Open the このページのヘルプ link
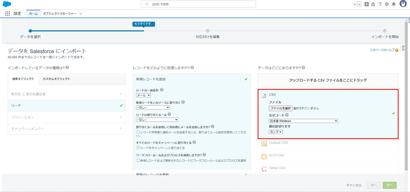 point(382,50)
